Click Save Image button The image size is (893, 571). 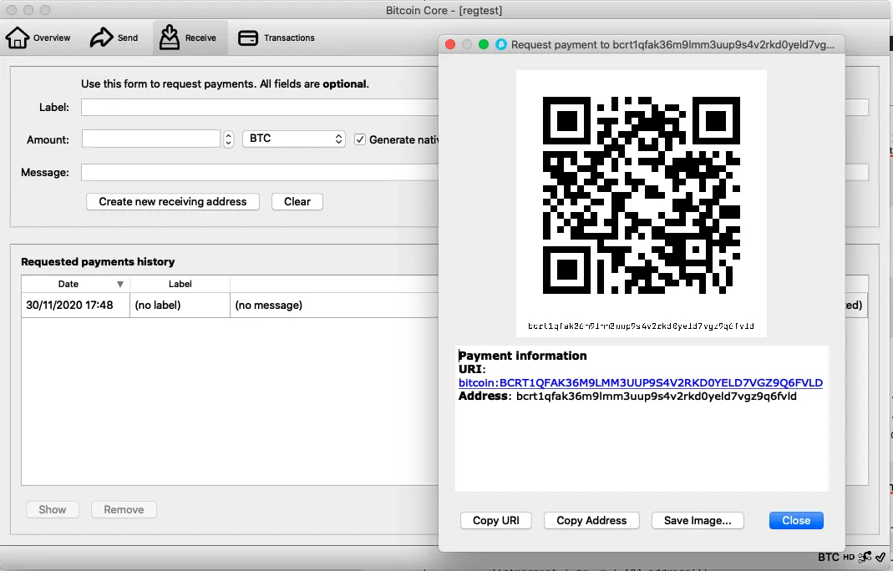pyautogui.click(x=698, y=520)
